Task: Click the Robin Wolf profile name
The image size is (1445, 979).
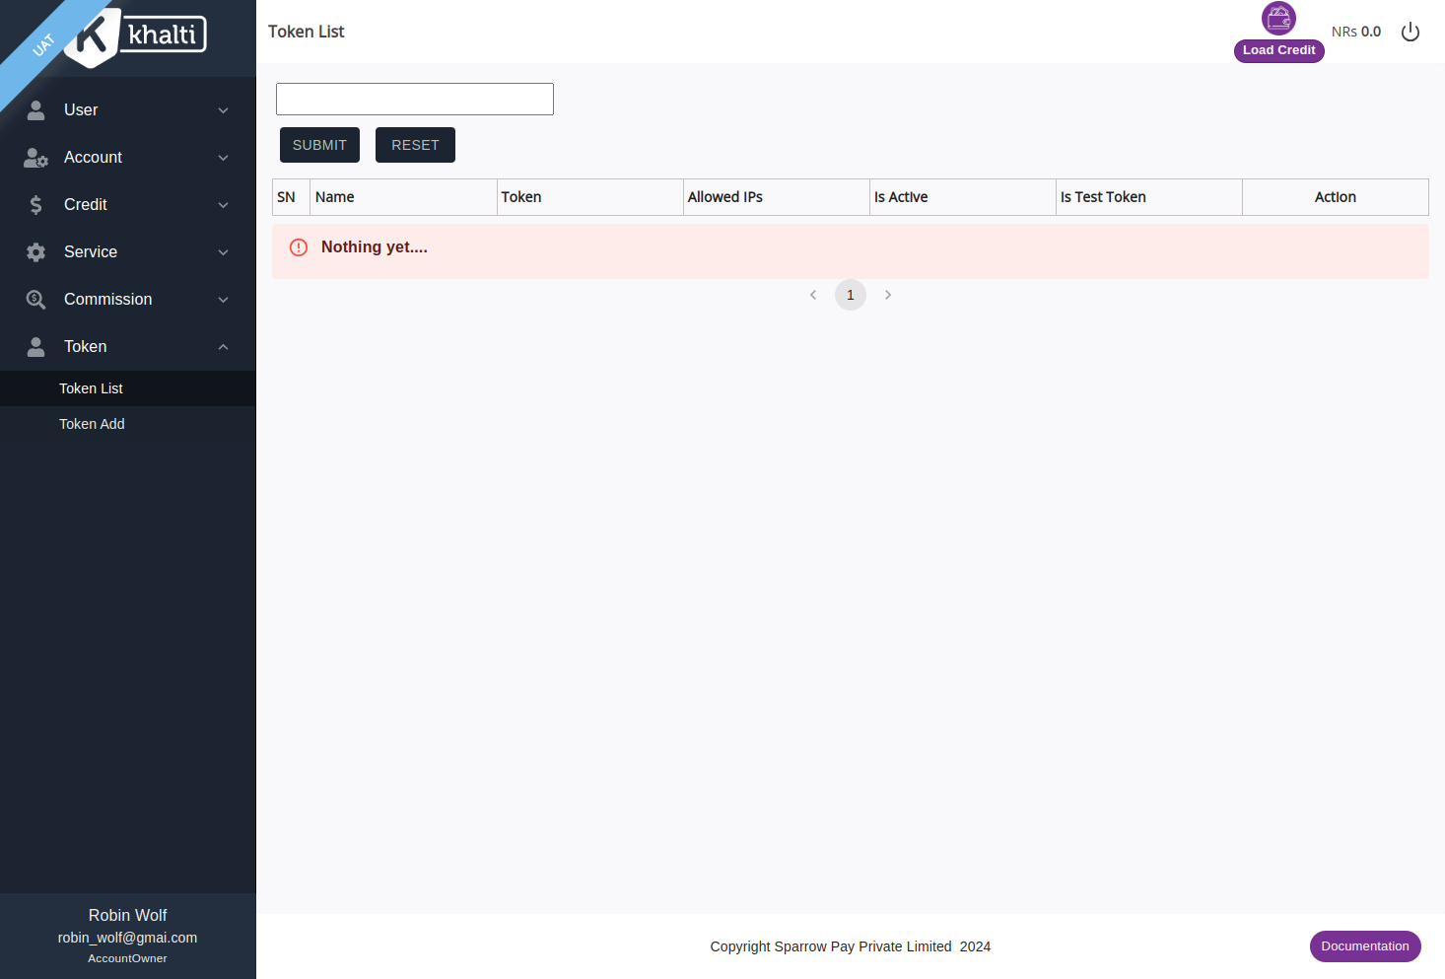Action: [x=127, y=915]
